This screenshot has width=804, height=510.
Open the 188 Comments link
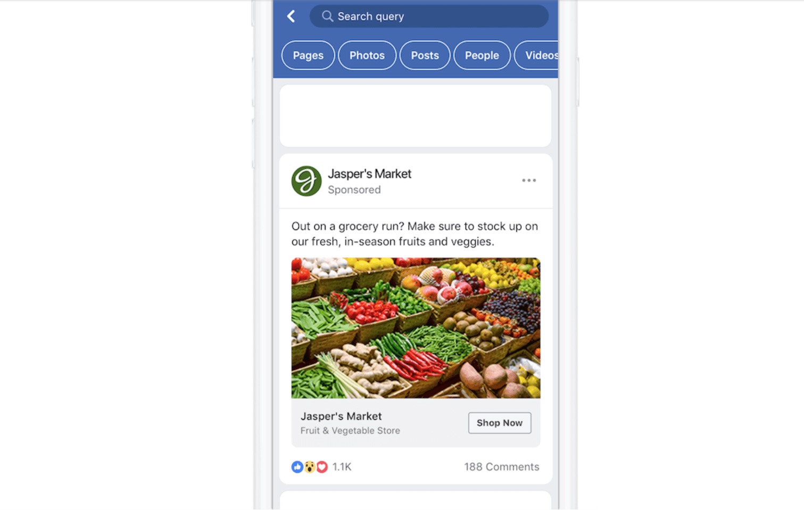pos(501,467)
